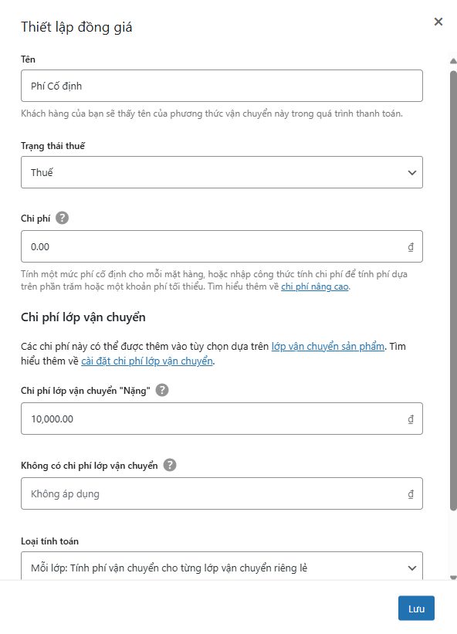Close the Thiết lập đồng giá dialog
The image size is (457, 634).
[438, 22]
